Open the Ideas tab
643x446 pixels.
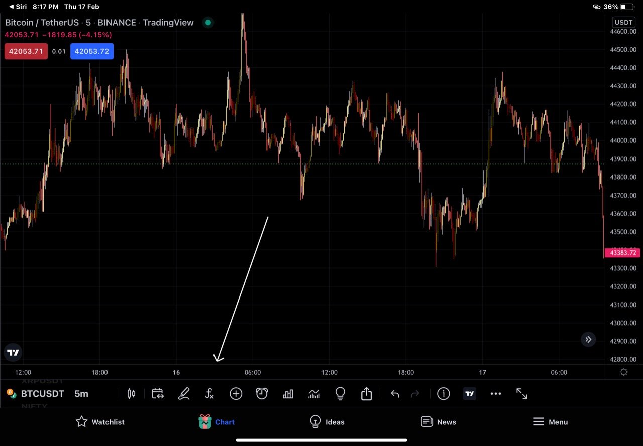[327, 422]
